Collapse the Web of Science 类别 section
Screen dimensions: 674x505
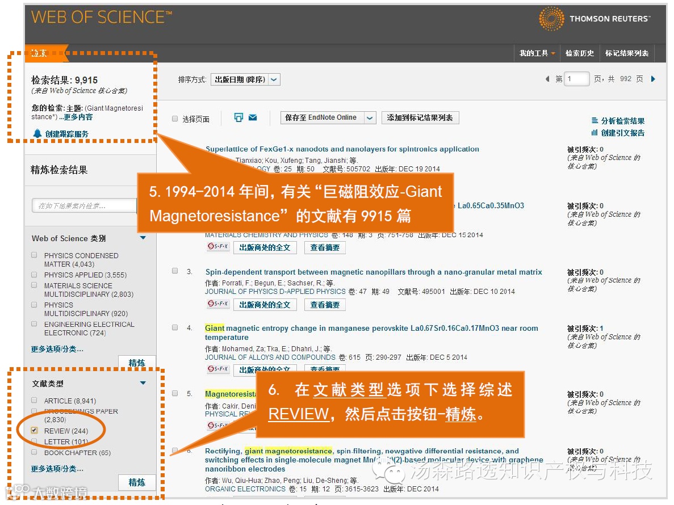click(143, 238)
